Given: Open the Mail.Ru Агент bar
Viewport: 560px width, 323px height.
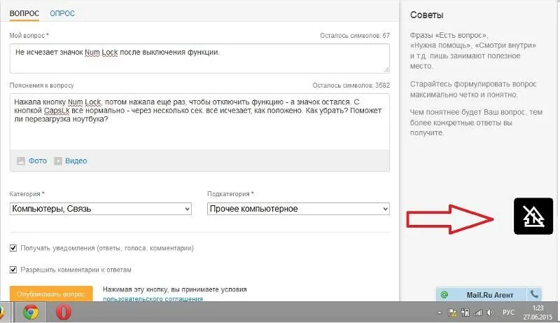Looking at the screenshot, I should pos(489,295).
